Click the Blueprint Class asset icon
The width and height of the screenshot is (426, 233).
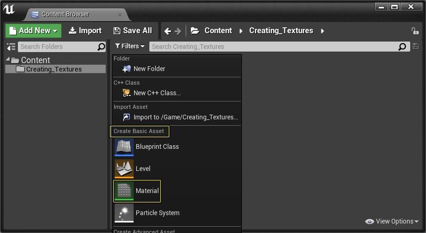[124, 147]
